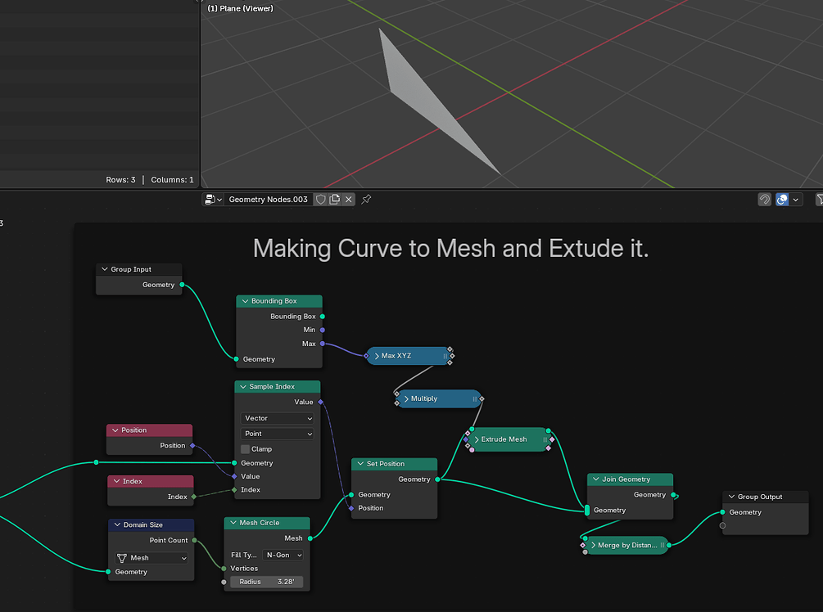Click Bounding Box Geometry input socket

[x=236, y=359]
